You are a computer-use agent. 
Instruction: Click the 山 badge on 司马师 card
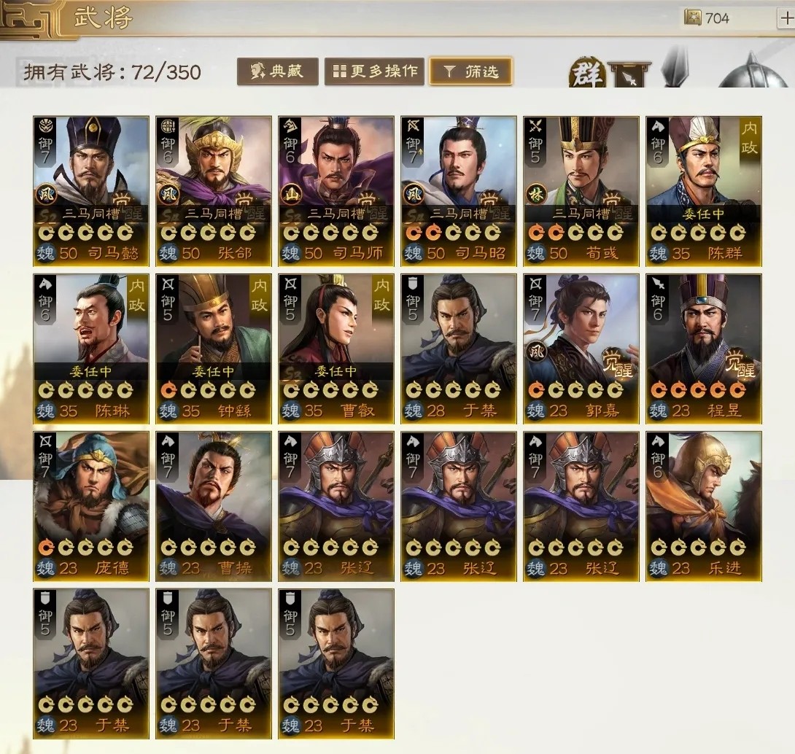tap(292, 194)
